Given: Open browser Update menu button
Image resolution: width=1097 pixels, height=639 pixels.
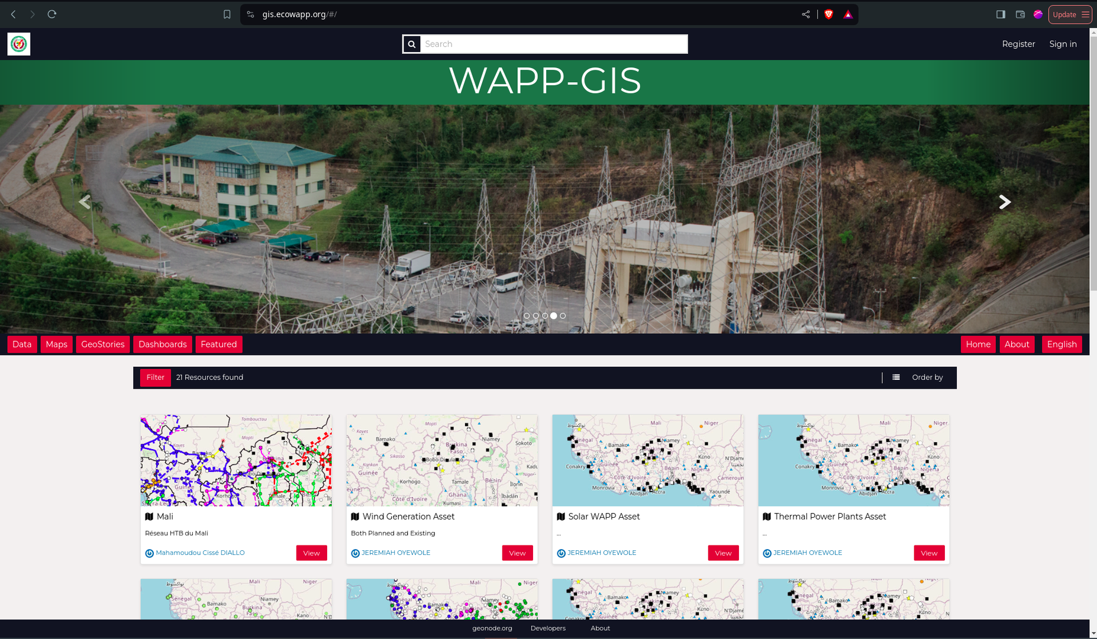Looking at the screenshot, I should tap(1070, 14).
